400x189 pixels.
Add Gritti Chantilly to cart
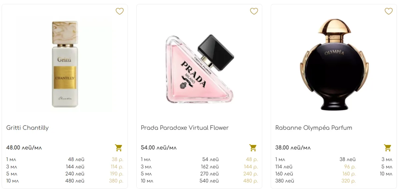[119, 148]
